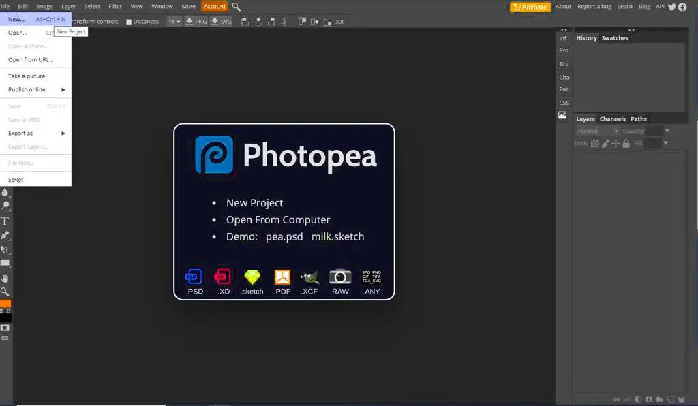Switch to the Paths tab
The height and width of the screenshot is (406, 698).
point(638,119)
